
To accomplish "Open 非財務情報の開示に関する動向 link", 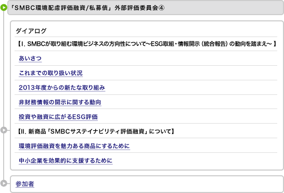I will [x=60, y=102].
